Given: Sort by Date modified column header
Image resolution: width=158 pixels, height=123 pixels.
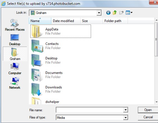Looking at the screenshot, I should coord(66,21).
